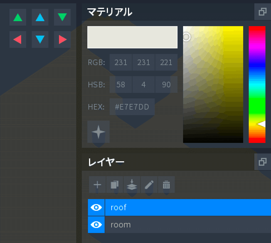Click the red left arrow button

[18, 39]
